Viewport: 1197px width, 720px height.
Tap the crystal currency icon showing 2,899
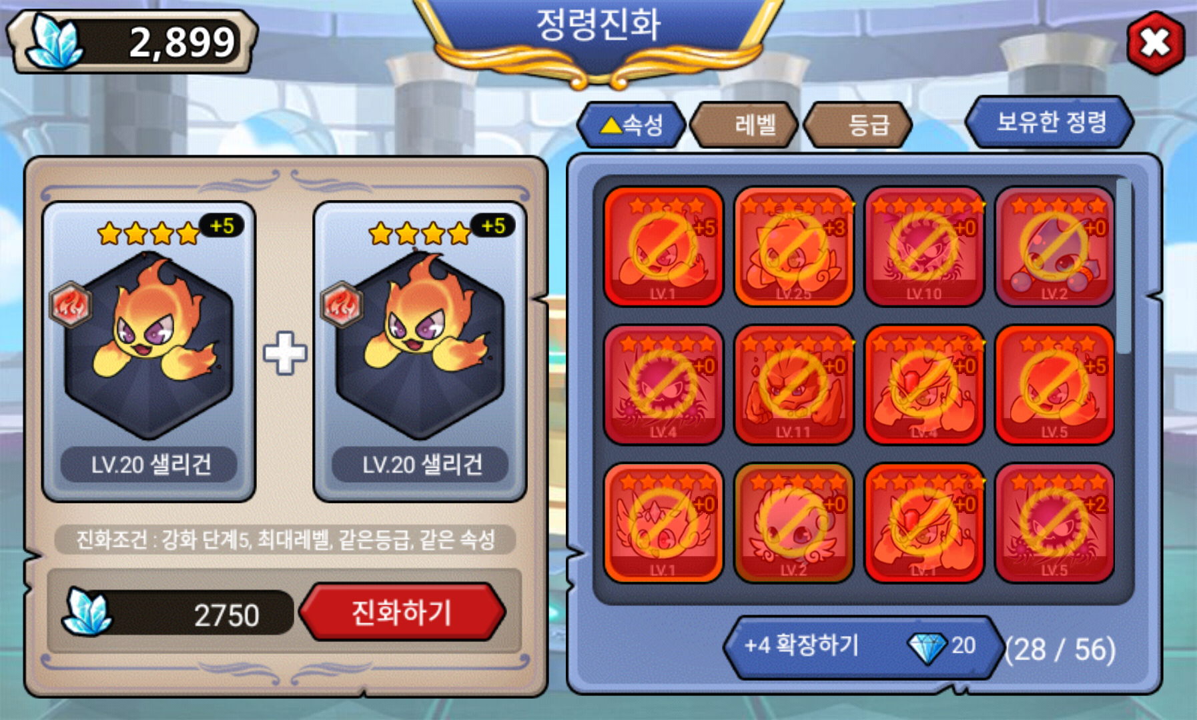point(55,41)
